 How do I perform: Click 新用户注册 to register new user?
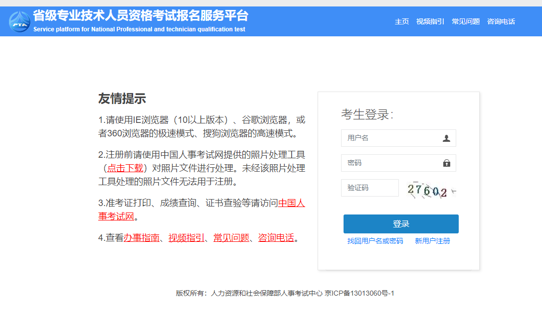[431, 240]
